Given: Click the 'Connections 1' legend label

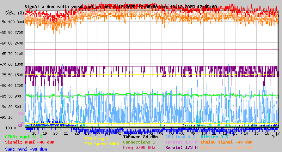Looking at the screenshot, I should tap(139, 142).
